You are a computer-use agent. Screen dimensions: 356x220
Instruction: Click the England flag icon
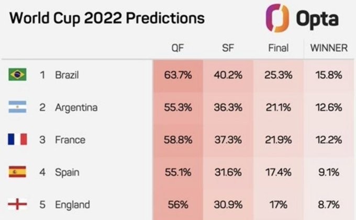(x=17, y=204)
